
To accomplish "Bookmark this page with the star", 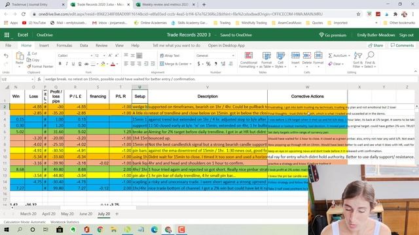I will coord(358,14).
